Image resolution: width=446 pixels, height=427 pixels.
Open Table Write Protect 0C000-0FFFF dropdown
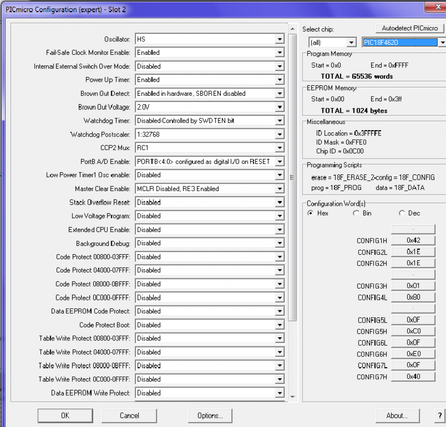209,379
